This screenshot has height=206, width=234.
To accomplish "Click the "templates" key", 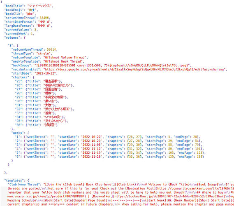I will point(15,180).
